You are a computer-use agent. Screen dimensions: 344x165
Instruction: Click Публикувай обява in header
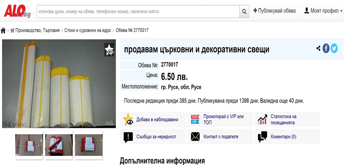[x=274, y=11]
